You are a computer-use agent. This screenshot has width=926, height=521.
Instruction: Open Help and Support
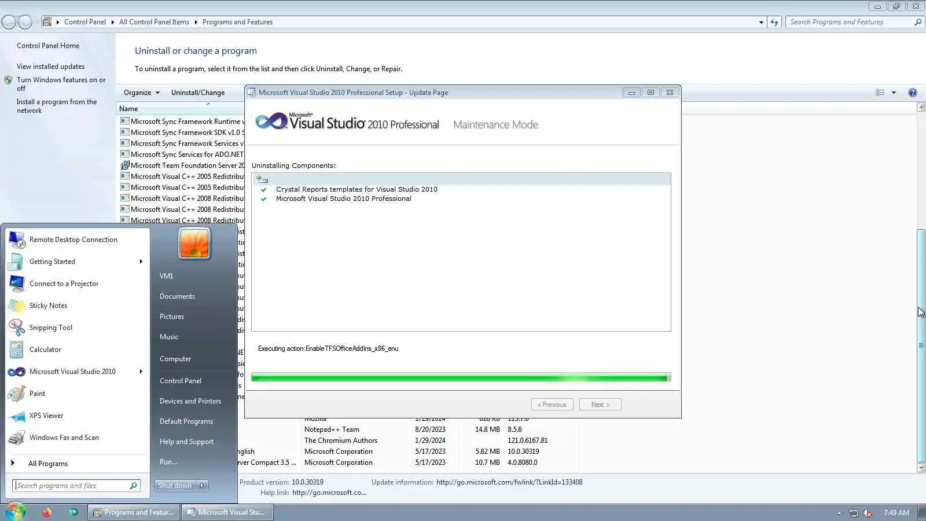pos(186,442)
